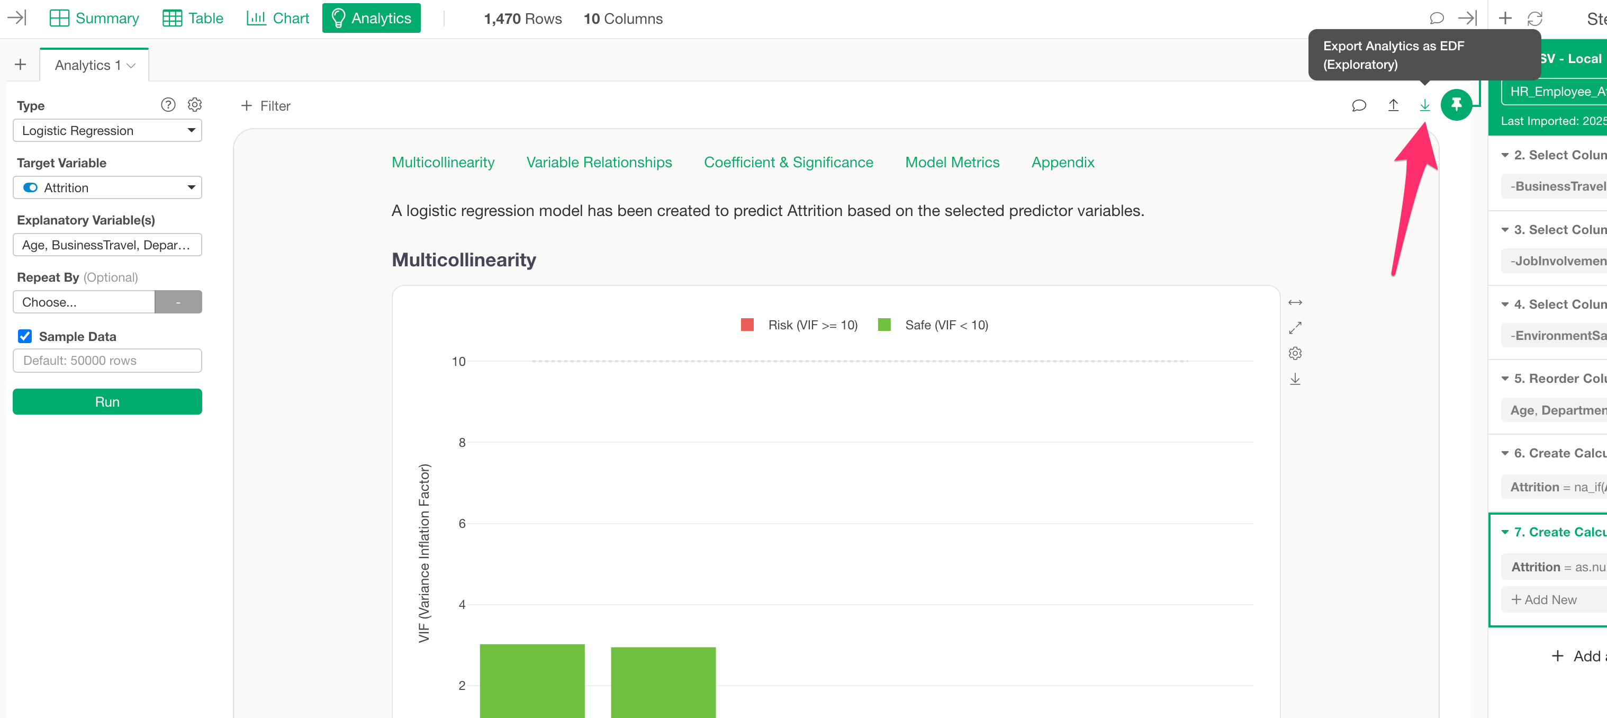
Task: Open the analytics comment bubble icon
Action: 1359,105
